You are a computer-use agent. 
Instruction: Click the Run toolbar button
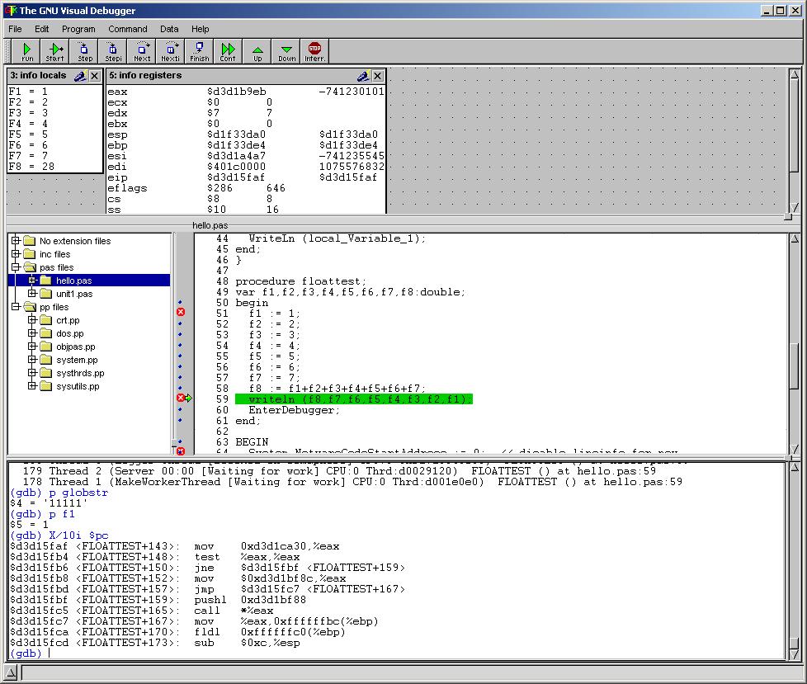[26, 51]
